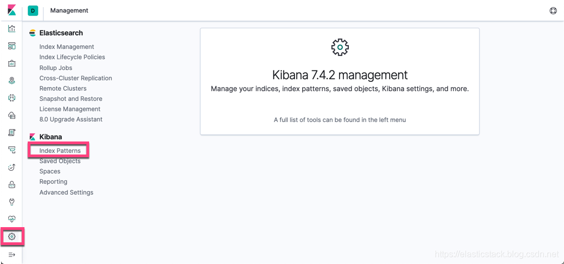Viewport: 564px width, 264px height.
Task: Open the Uptime app icon
Action: [x=12, y=167]
